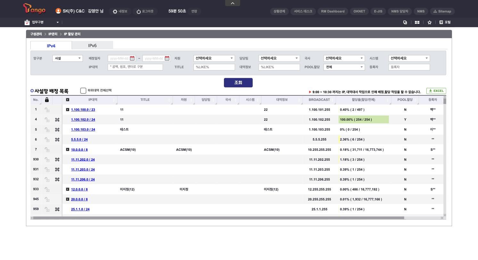Expand sub-ranges of 12.0.0.0 / 8
478x260 pixels.
click(x=68, y=189)
